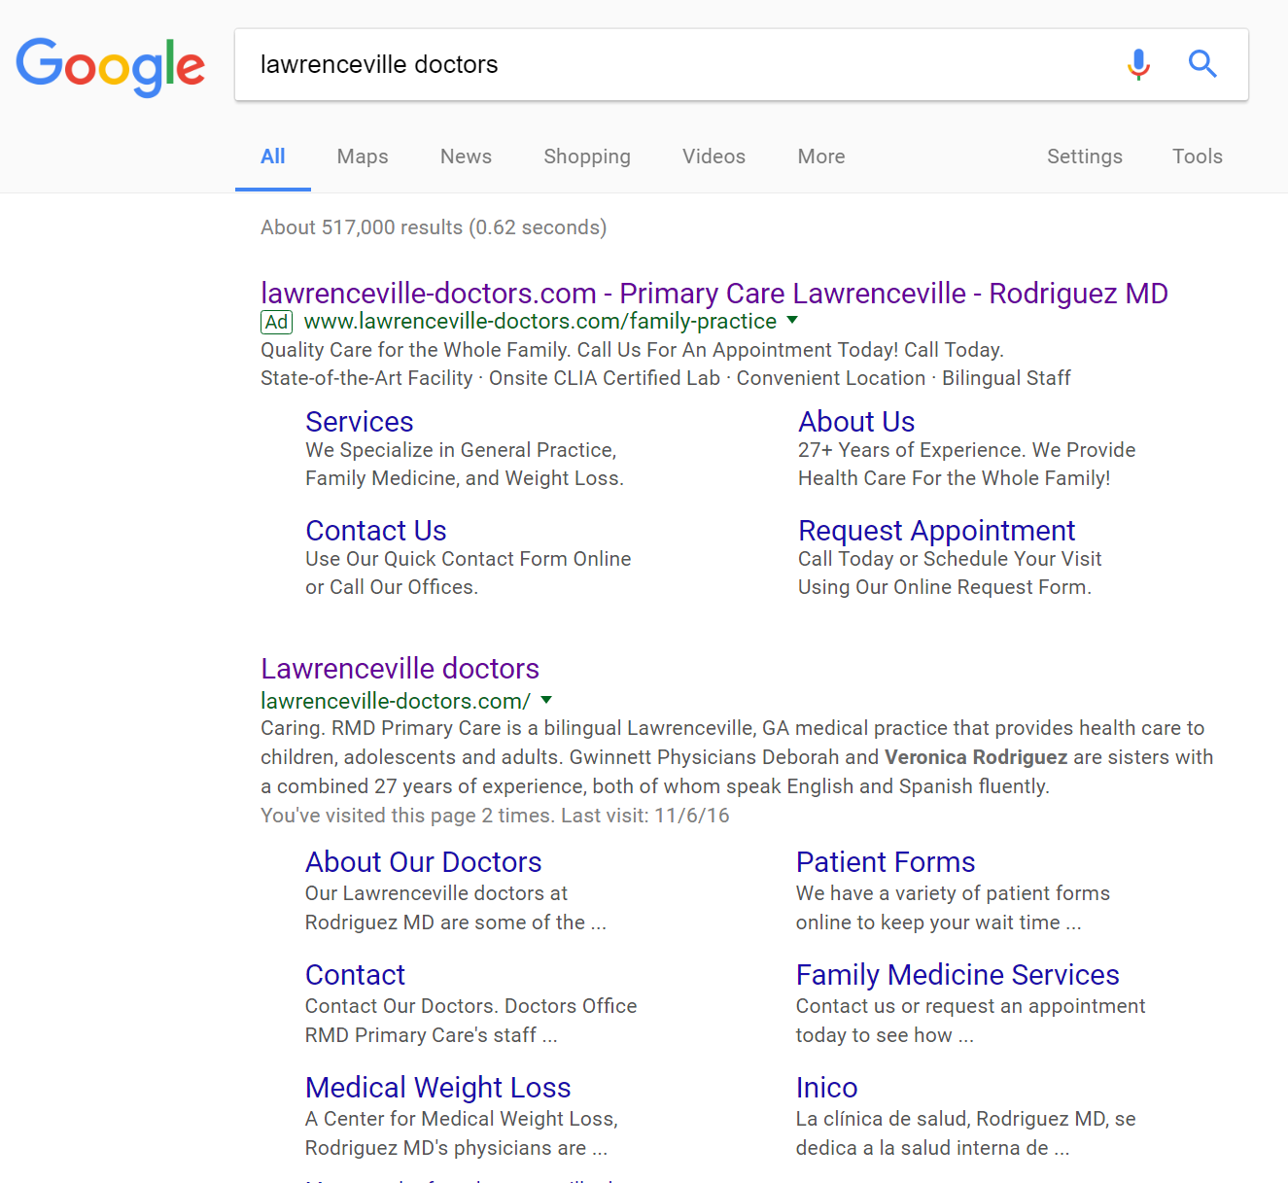Viewport: 1288px width, 1183px height.
Task: Open the ad's Services sitelink
Action: (360, 422)
